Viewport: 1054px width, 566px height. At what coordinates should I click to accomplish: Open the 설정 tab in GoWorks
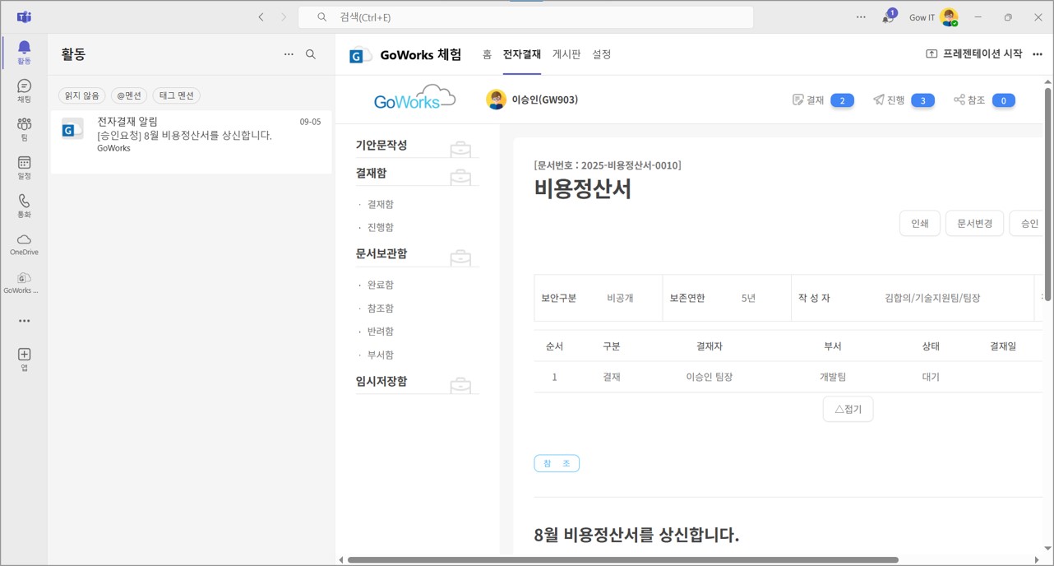[601, 54]
